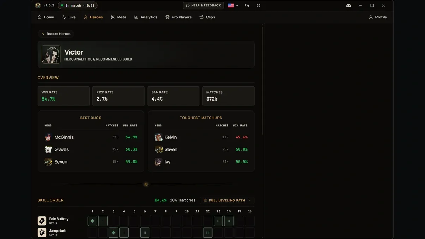Click Pain Battery level 1 diamond cell
Image resolution: width=425 pixels, height=239 pixels.
pos(92,221)
